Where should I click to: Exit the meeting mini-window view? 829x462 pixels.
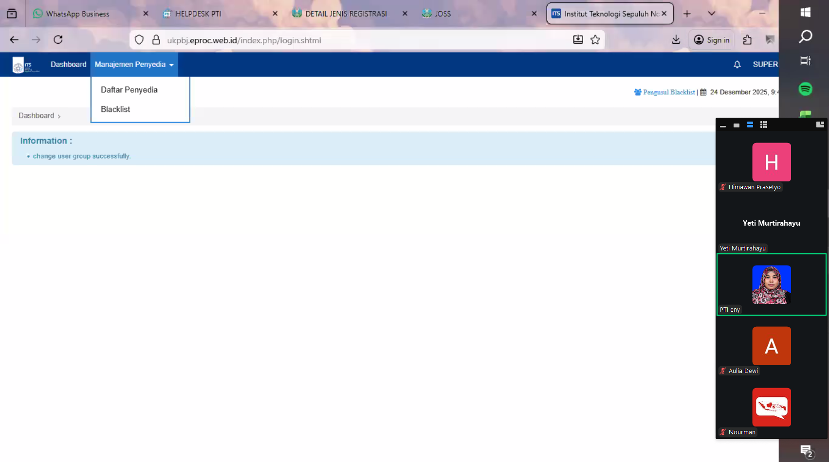click(820, 124)
